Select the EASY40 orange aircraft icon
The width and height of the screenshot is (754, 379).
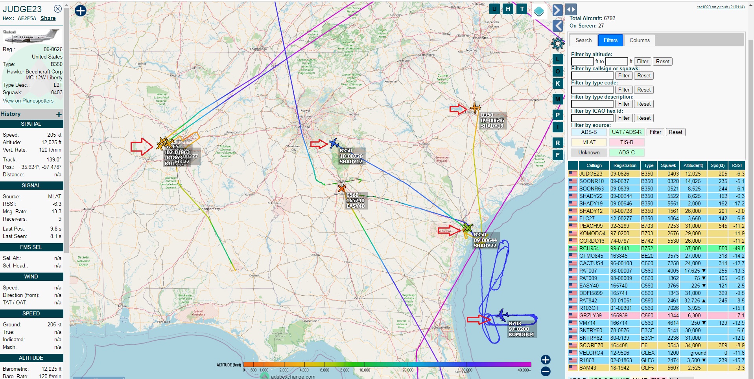342,189
